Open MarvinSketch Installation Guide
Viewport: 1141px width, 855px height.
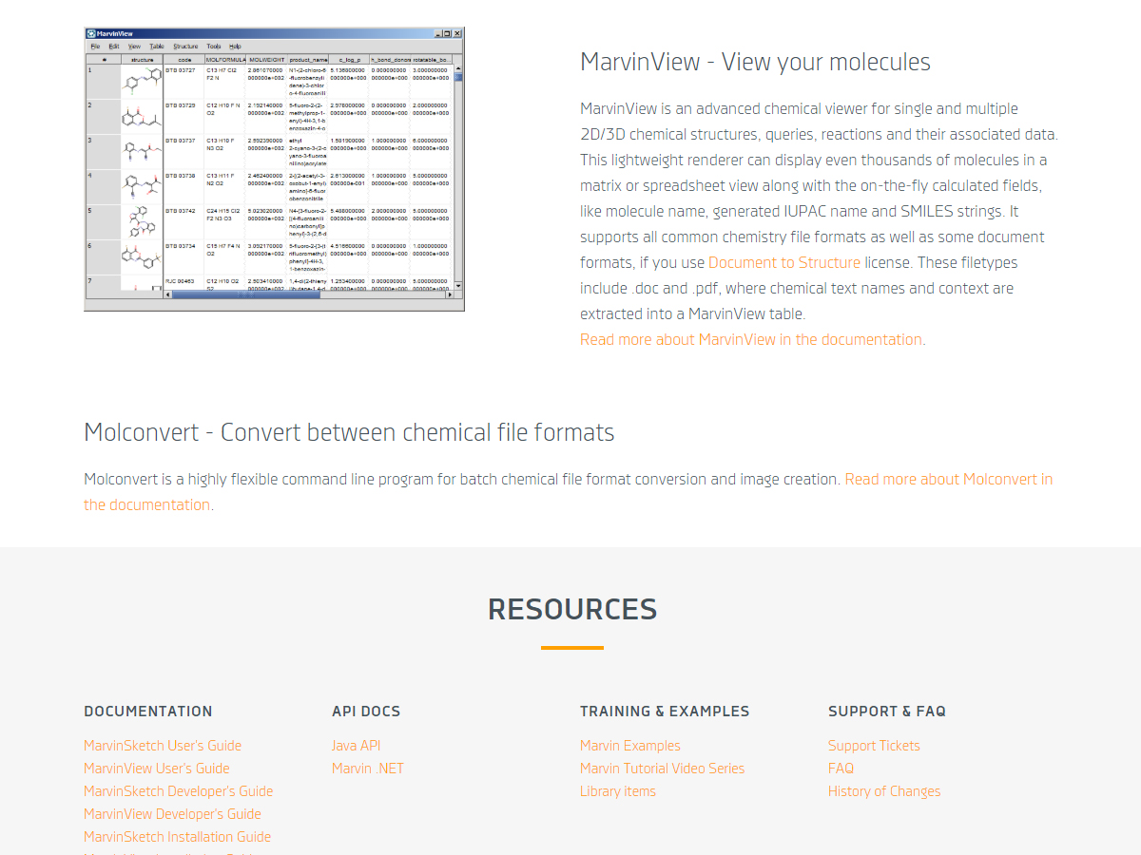pyautogui.click(x=177, y=837)
